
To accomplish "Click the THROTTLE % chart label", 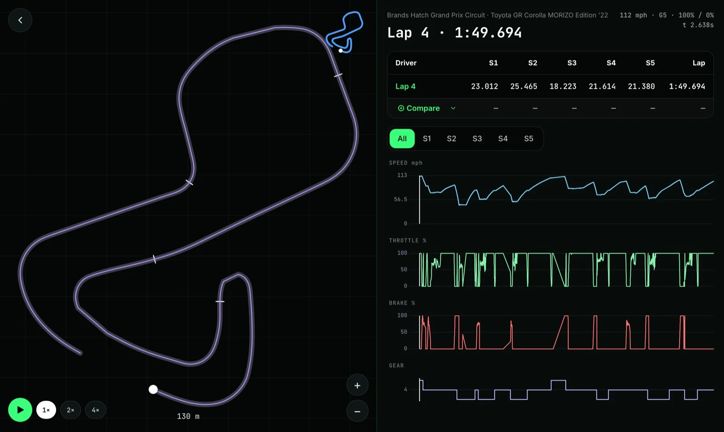I will (x=407, y=241).
